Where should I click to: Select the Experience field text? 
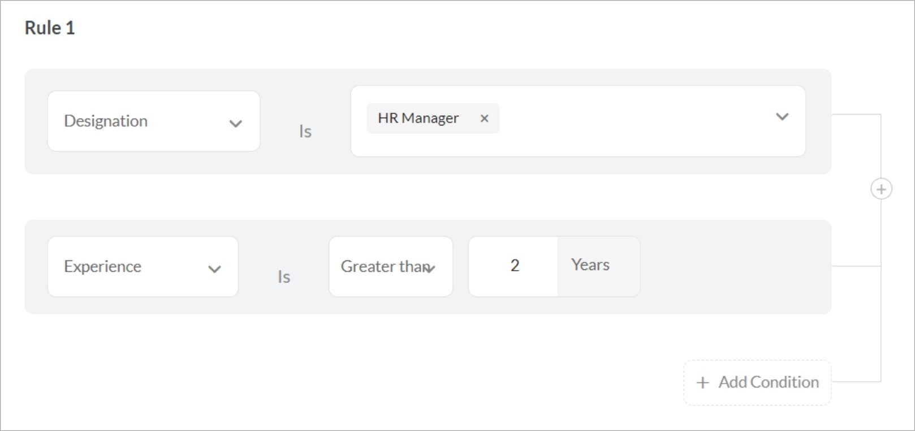(x=102, y=266)
